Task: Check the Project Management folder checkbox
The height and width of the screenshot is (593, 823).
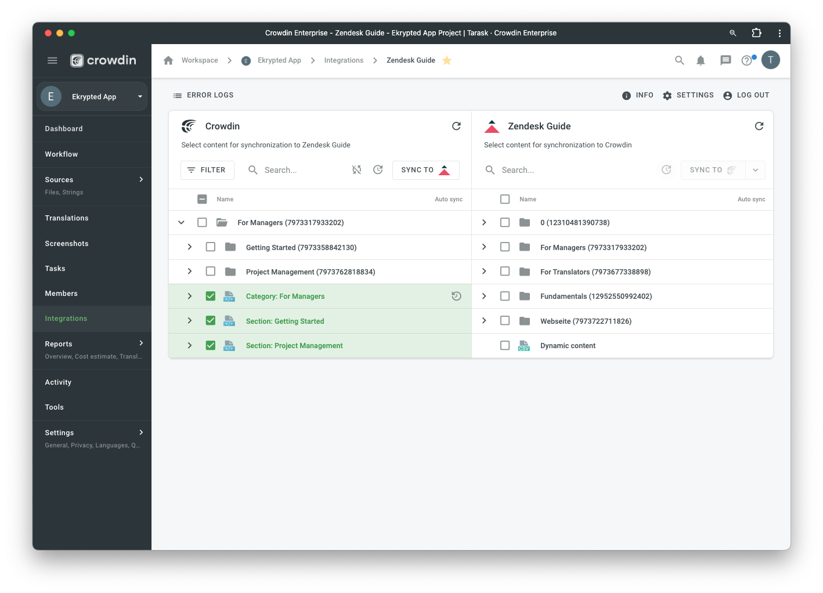Action: point(211,272)
